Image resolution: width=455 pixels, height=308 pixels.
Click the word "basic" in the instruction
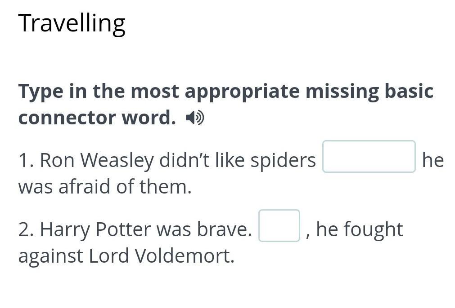click(408, 91)
